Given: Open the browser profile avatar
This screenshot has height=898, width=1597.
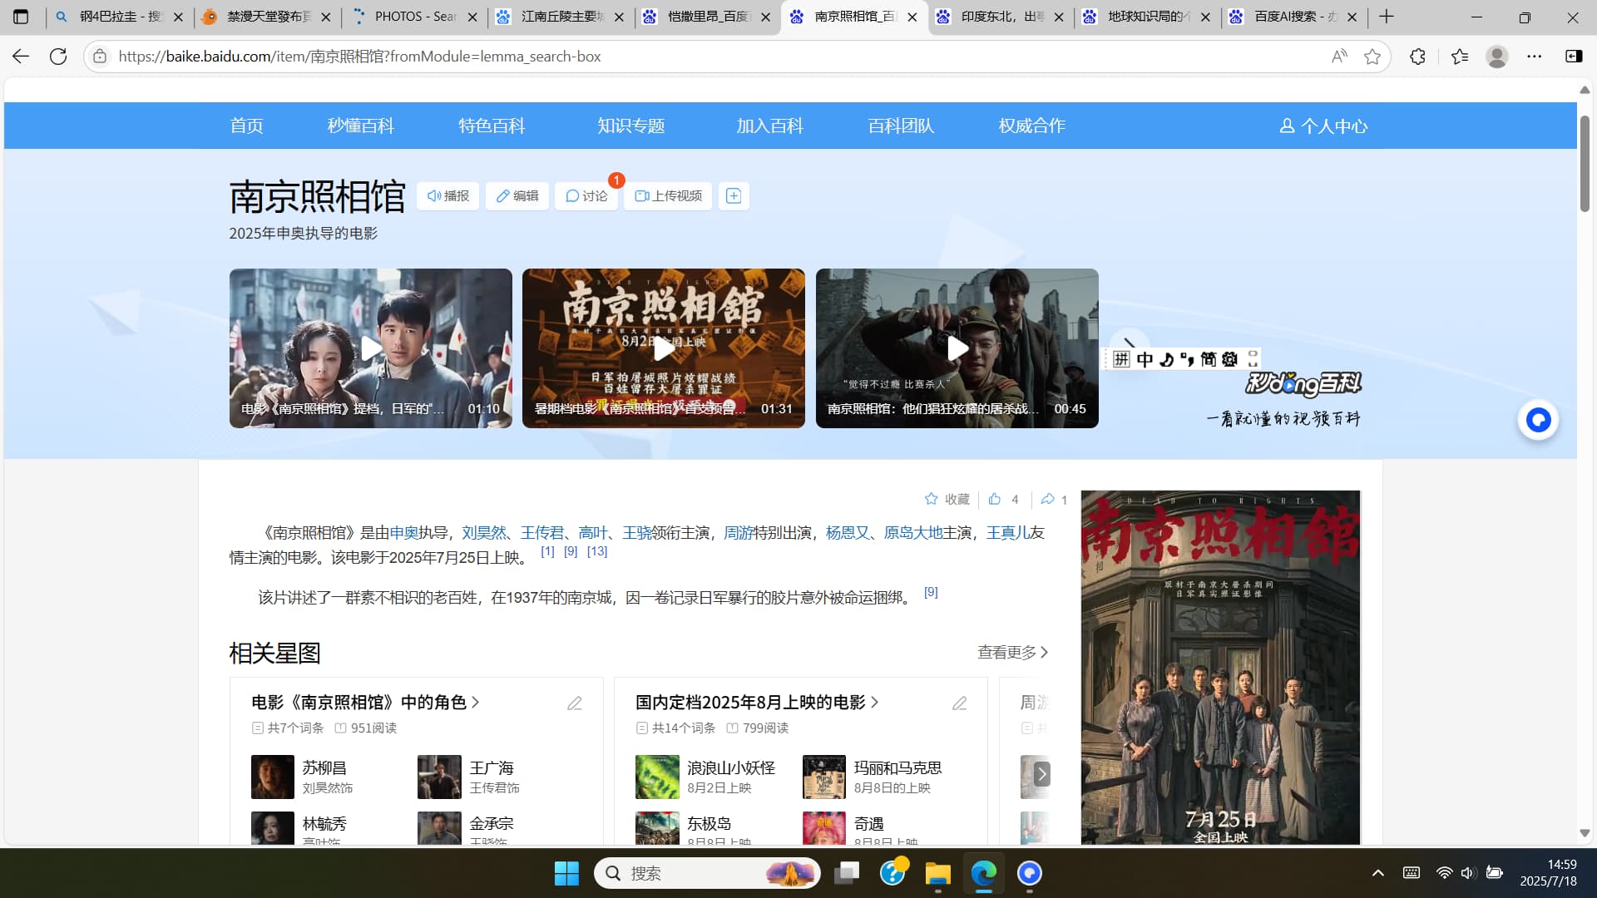Looking at the screenshot, I should click(x=1497, y=57).
